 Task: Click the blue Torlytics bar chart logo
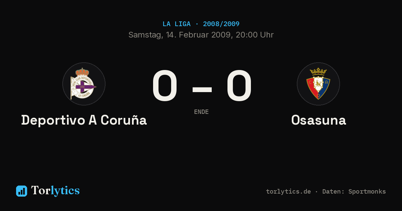click(x=21, y=191)
